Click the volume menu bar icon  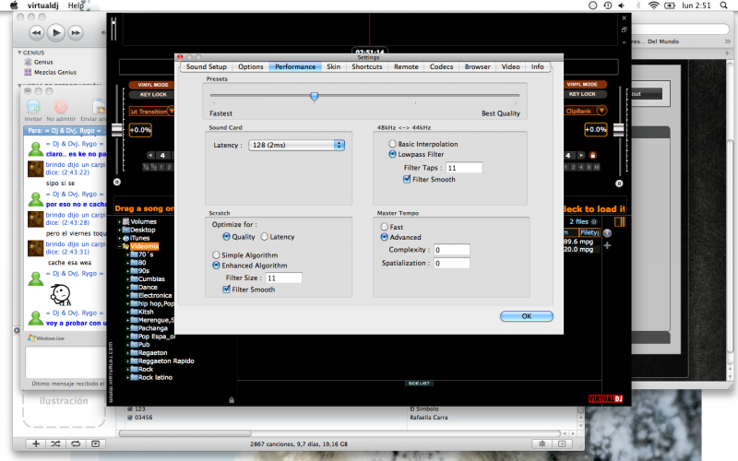tap(622, 6)
